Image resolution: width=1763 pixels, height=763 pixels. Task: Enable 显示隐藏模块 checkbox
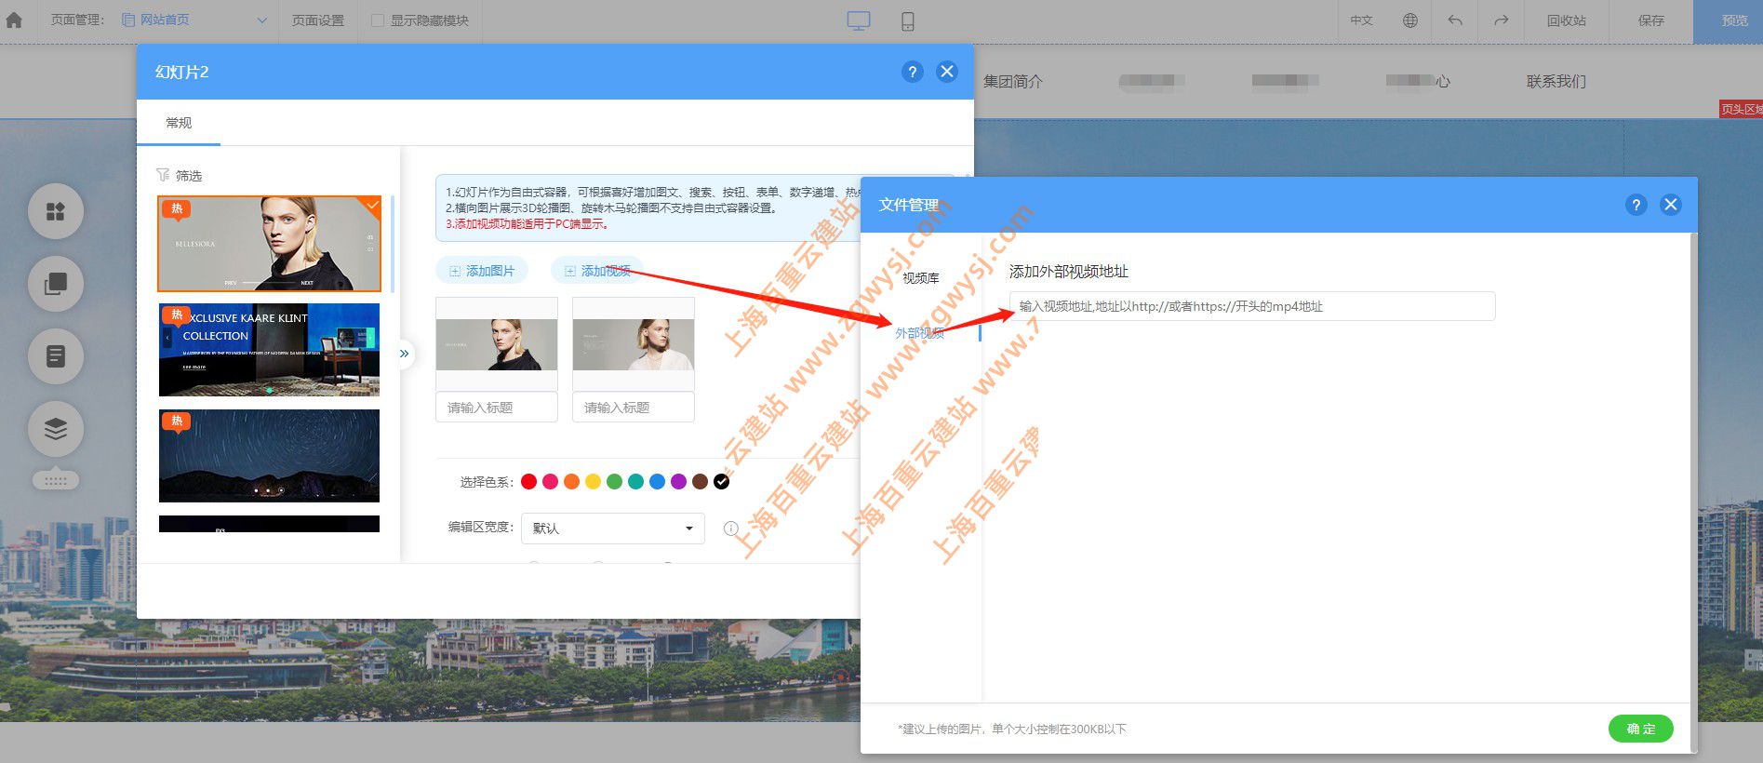click(378, 20)
